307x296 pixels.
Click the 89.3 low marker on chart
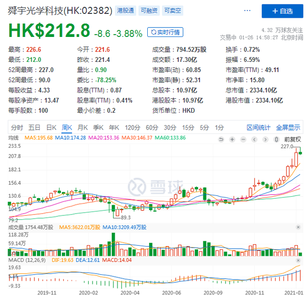point(126,217)
